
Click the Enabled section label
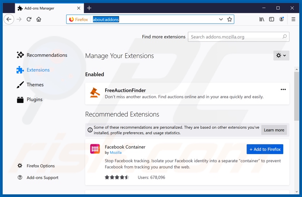tap(94, 75)
